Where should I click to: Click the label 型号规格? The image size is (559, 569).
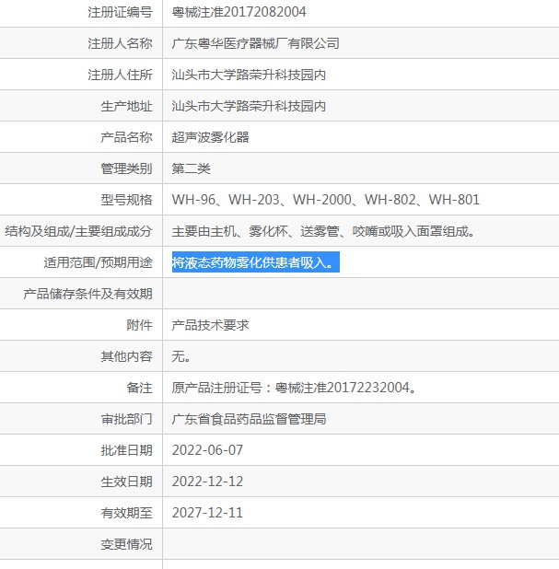tap(126, 200)
